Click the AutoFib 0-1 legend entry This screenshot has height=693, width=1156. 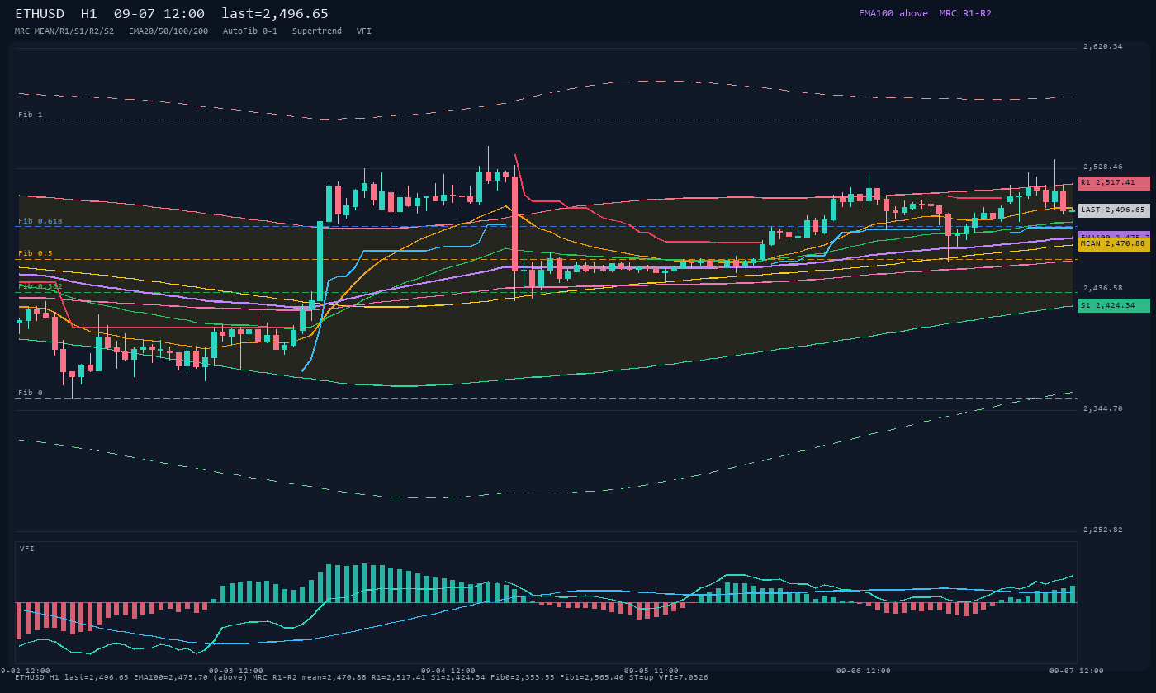(250, 31)
